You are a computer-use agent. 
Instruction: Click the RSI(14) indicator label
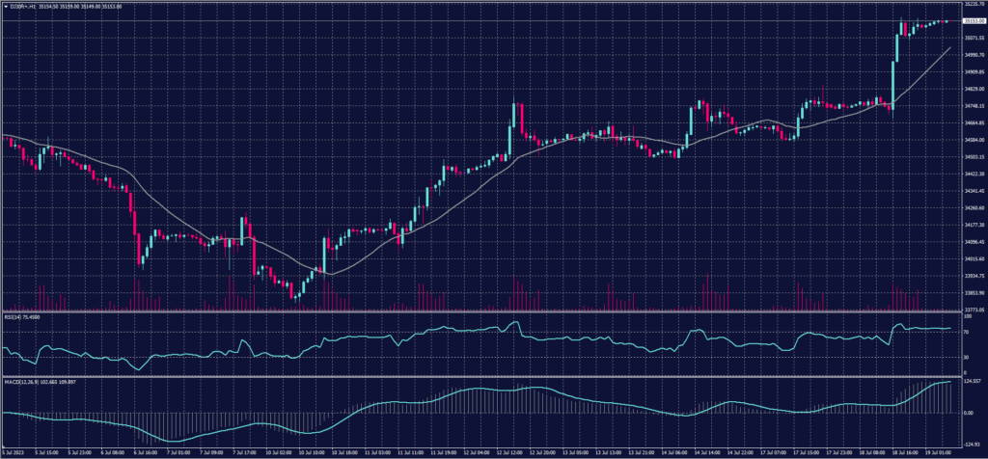click(16, 315)
